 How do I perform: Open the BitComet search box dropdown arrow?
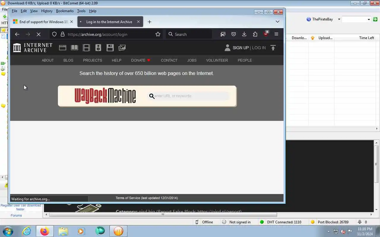tap(369, 20)
